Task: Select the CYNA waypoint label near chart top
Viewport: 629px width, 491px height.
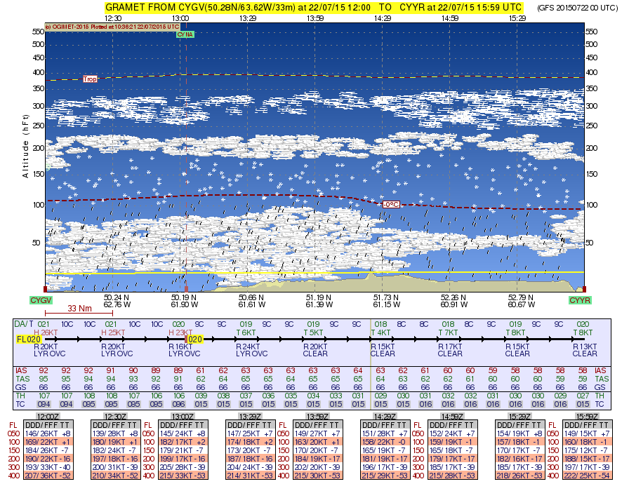Action: (185, 34)
